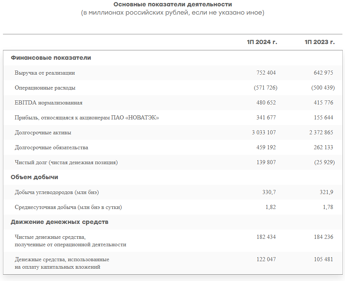Select the long-term assets value 3 033 107
Viewport: 345px width, 281px height.
click(x=264, y=132)
